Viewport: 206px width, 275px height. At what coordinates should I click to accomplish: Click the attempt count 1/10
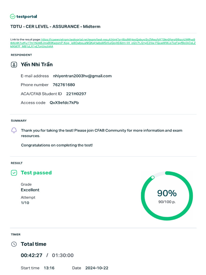click(25, 203)
